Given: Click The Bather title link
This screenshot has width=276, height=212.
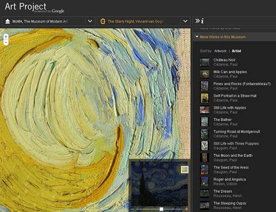Looking at the screenshot, I should [x=222, y=120].
